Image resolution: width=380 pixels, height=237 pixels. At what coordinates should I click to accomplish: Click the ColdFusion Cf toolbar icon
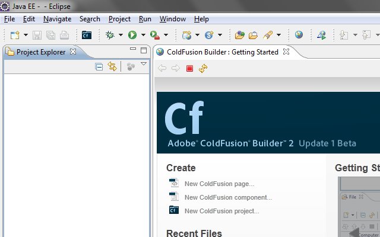87,36
